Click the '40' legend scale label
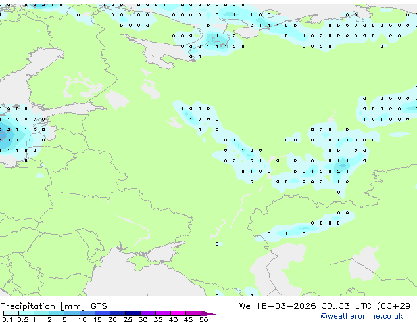Screen dimensions: 417x322 (173, 319)
